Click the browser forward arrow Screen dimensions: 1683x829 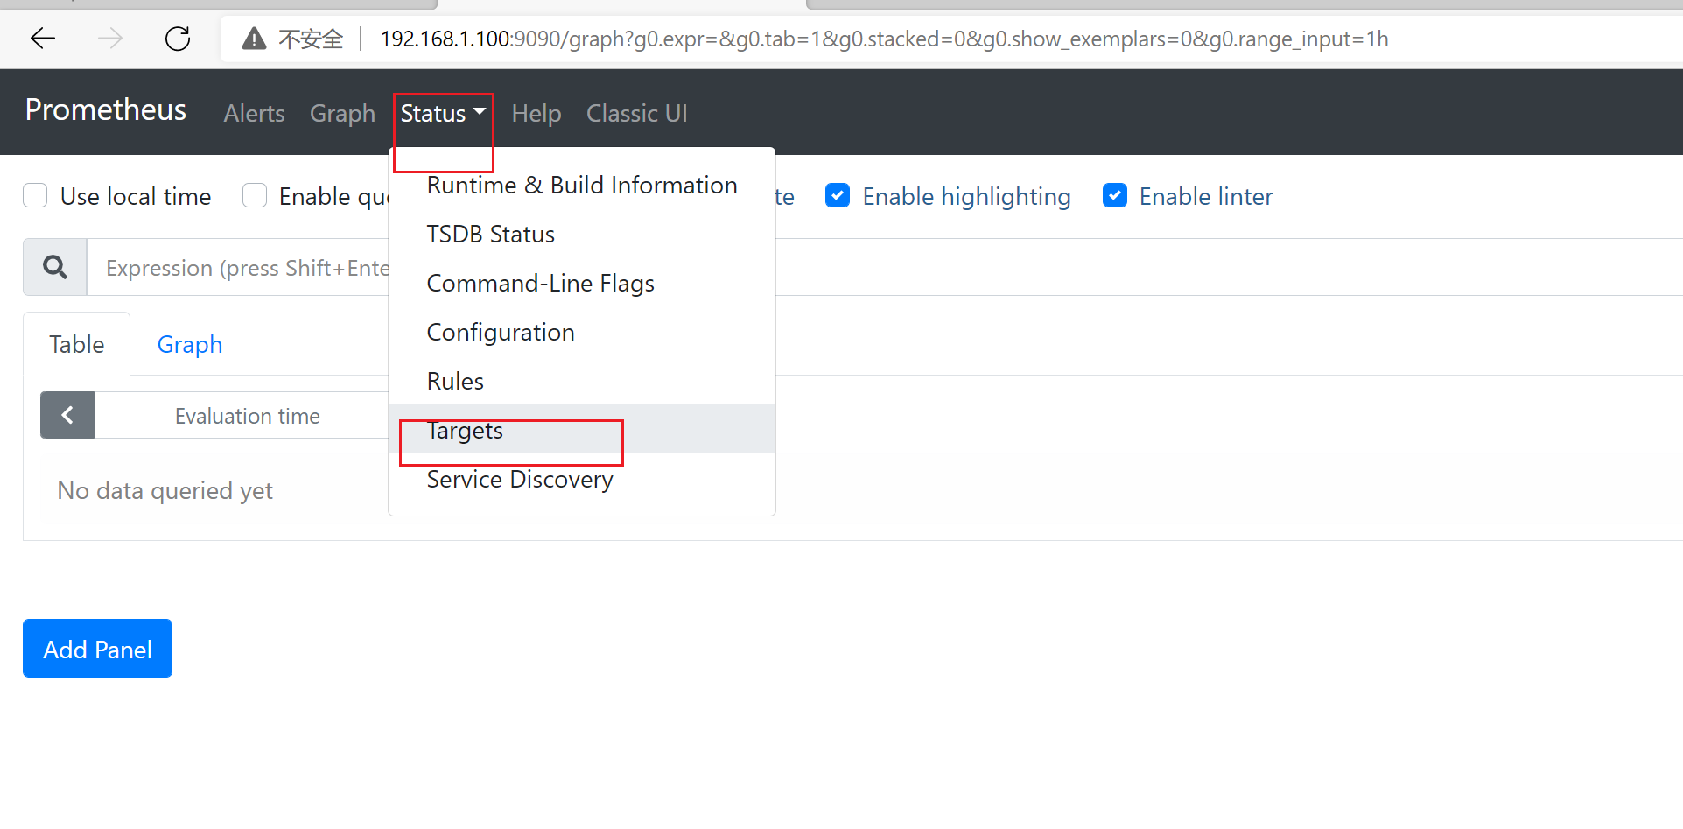pos(109,39)
